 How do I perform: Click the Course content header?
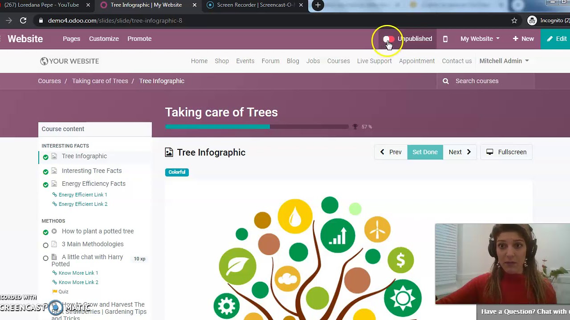[x=95, y=129]
